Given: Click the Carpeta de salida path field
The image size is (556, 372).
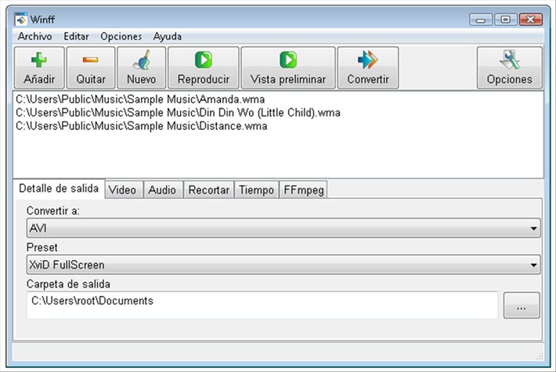Looking at the screenshot, I should click(x=262, y=305).
